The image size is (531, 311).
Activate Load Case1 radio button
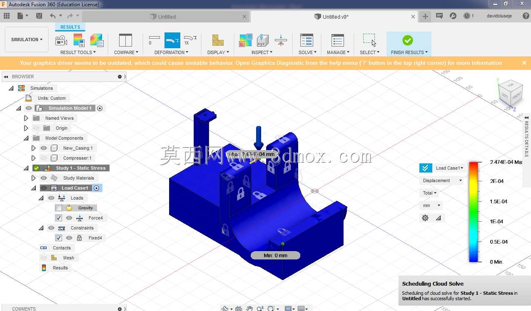tap(97, 188)
